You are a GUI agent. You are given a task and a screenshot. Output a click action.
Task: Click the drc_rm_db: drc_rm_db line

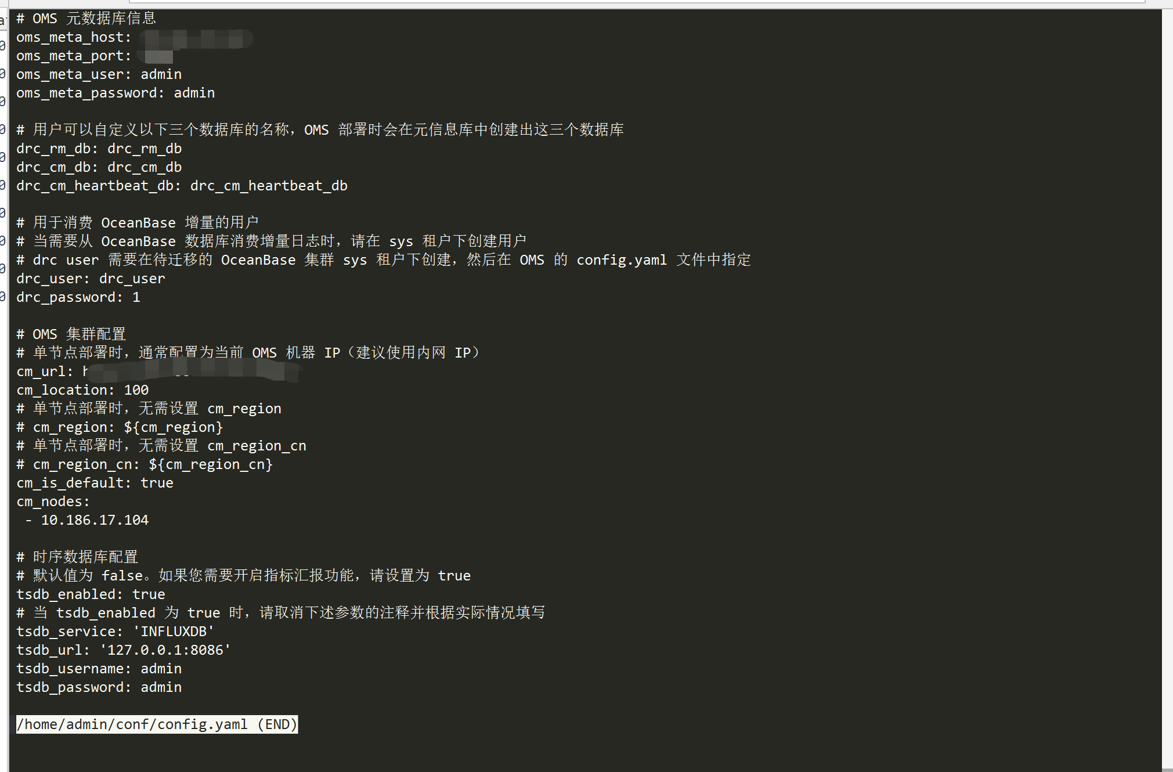99,149
